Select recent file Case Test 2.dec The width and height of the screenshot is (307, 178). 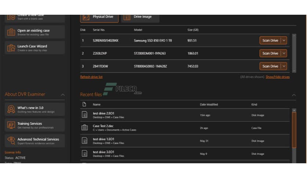[x=185, y=128]
